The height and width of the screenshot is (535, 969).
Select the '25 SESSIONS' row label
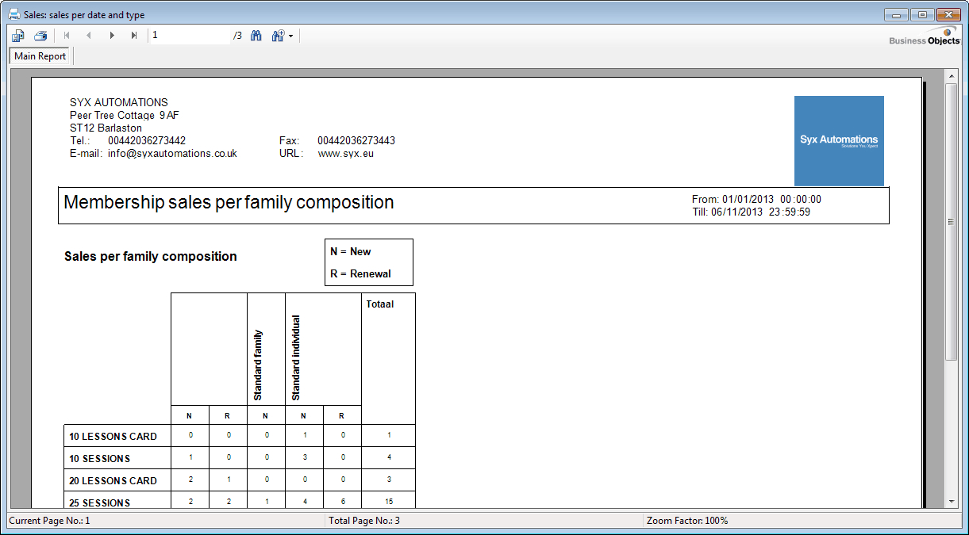click(x=100, y=503)
